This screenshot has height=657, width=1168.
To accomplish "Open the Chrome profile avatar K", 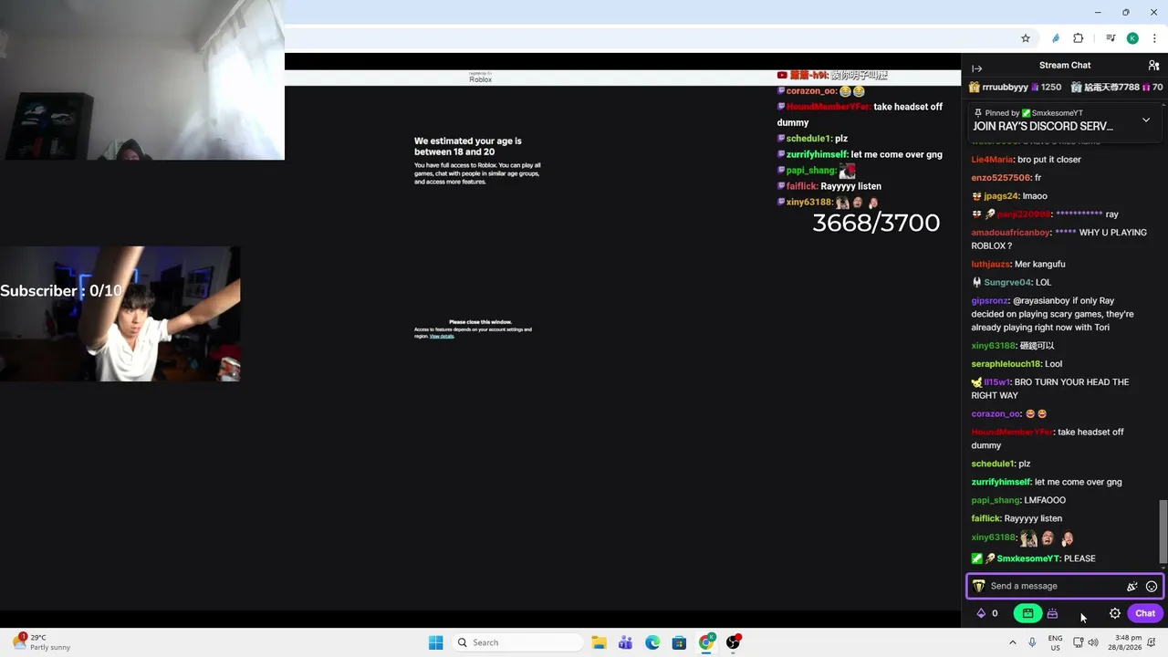I will 1132,38.
